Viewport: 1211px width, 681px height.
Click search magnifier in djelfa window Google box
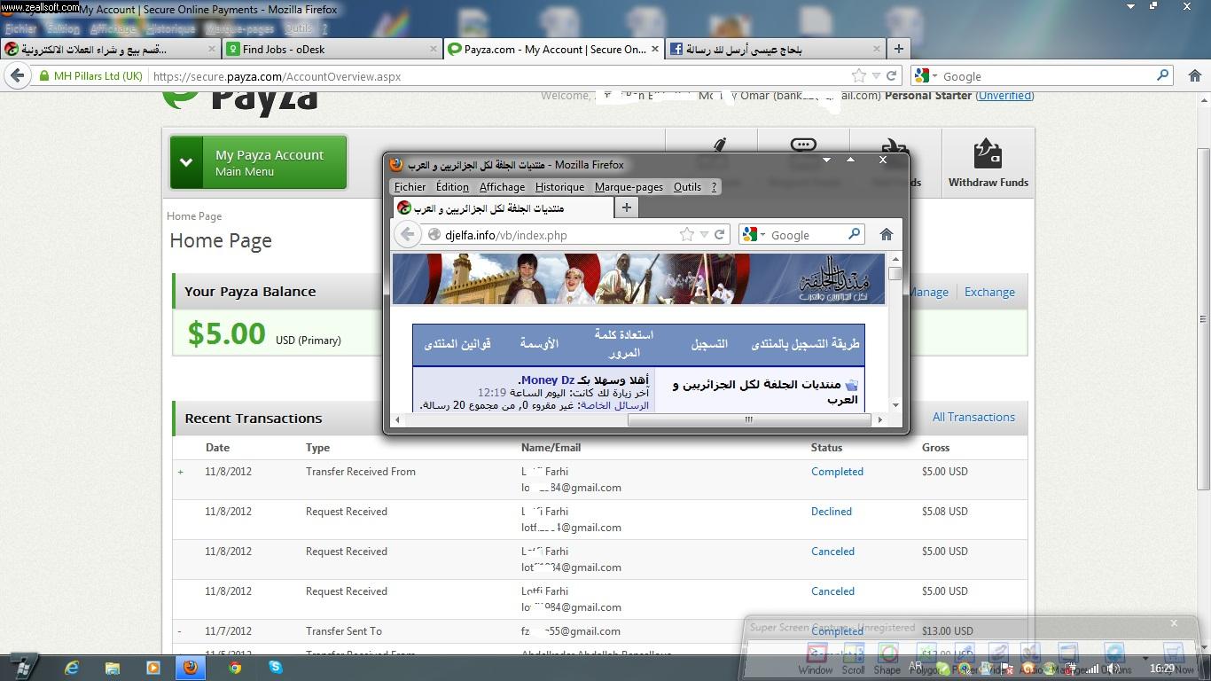(x=854, y=234)
